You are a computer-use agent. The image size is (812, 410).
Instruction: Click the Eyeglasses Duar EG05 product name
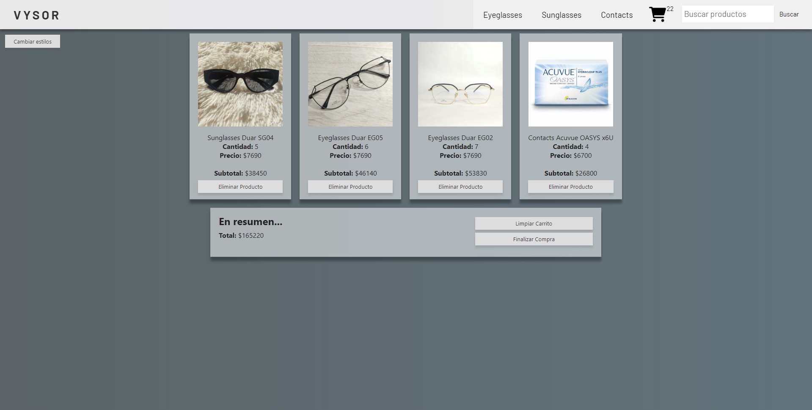(x=350, y=138)
